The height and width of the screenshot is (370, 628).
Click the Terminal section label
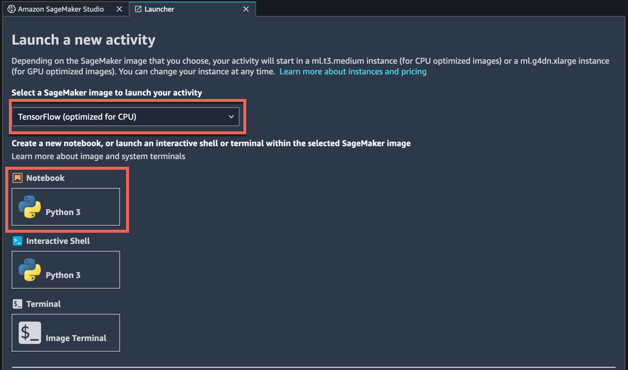point(43,303)
